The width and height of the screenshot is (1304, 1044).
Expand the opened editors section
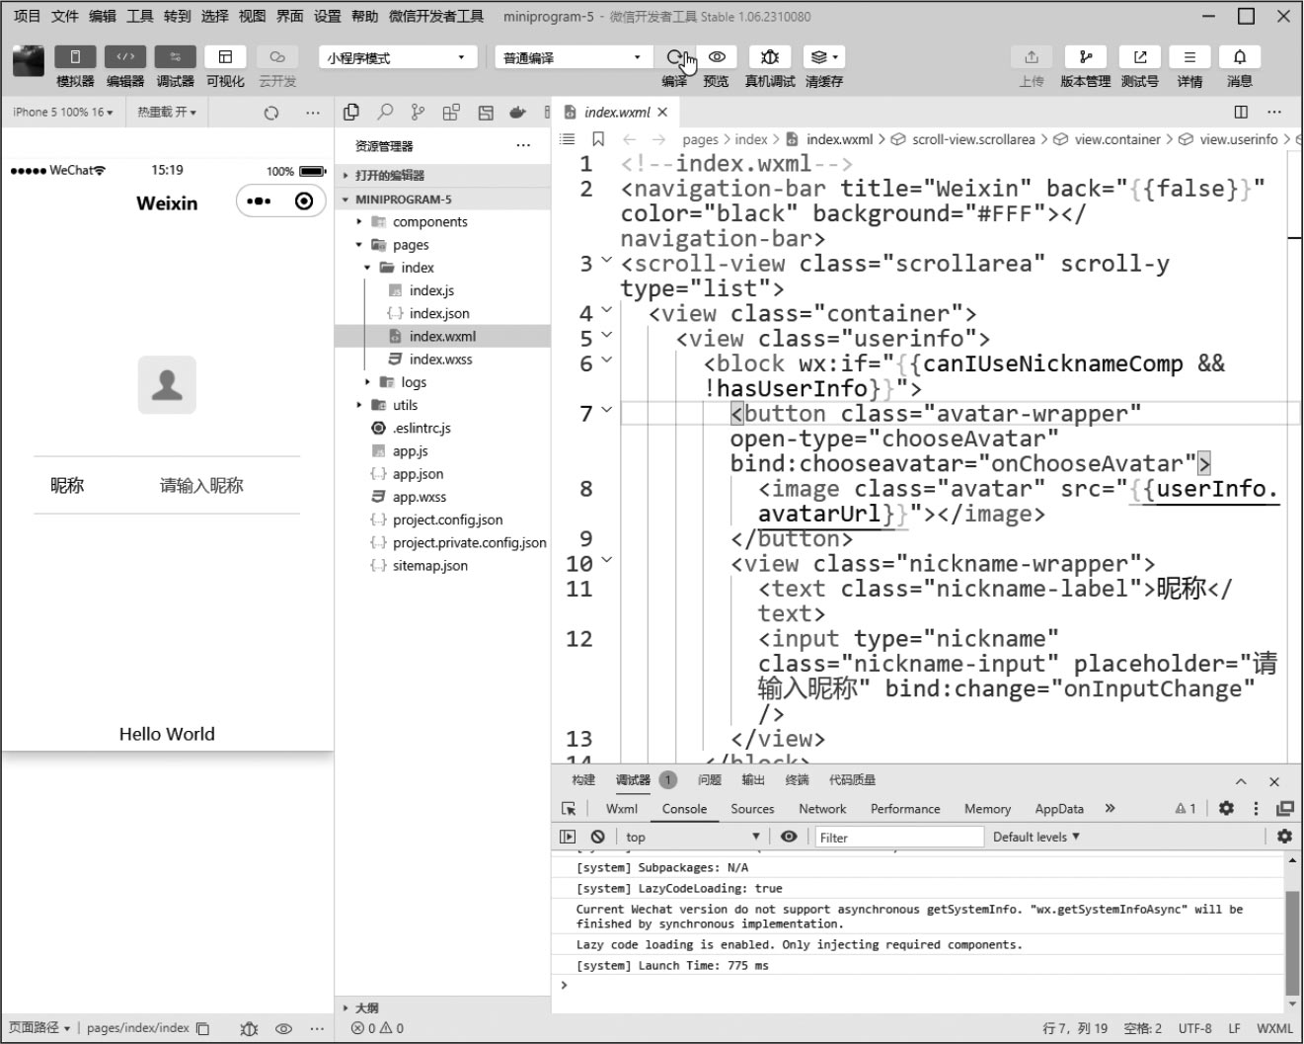[x=442, y=175]
